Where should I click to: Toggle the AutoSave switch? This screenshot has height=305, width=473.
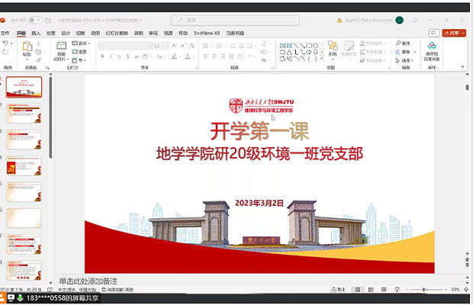[35, 20]
